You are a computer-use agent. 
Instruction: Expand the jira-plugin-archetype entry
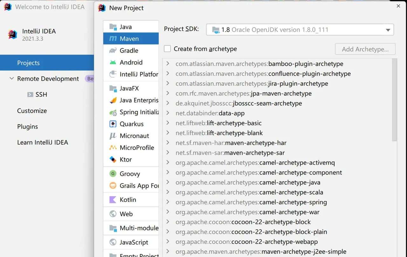pos(168,84)
